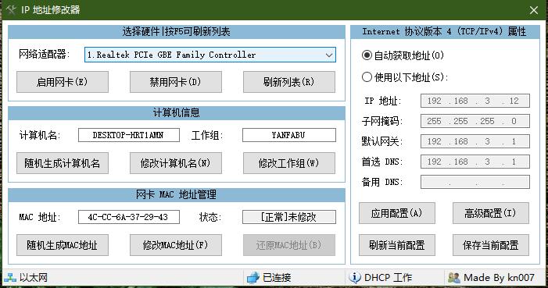Click the empty 备用 DNS field
Viewport: 548px width, 288px height.
click(475, 182)
